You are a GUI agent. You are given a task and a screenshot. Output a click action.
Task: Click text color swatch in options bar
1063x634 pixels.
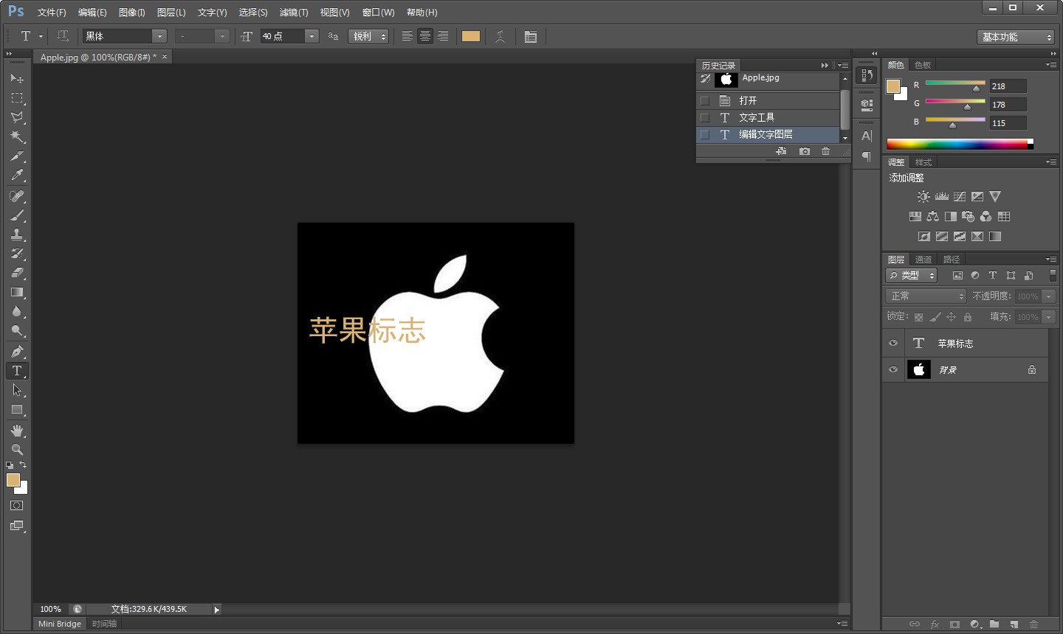(471, 36)
